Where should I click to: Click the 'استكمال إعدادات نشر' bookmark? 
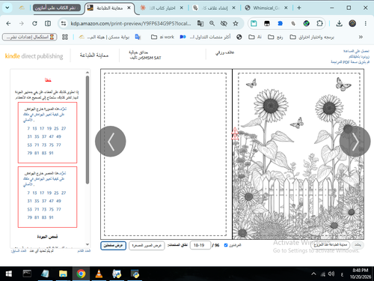[29, 37]
